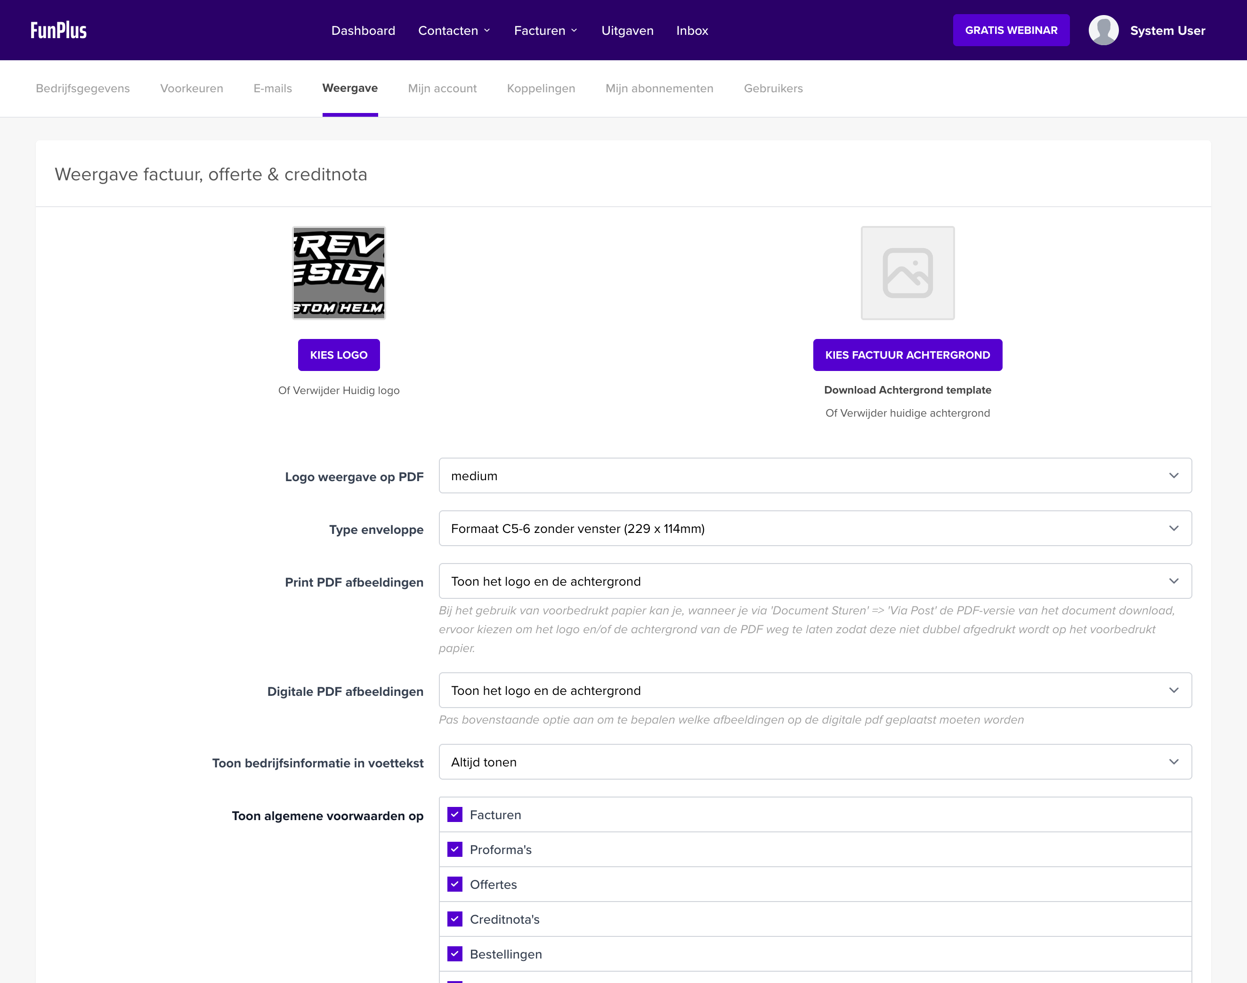Open Print PDF afbeeldingen dropdown
1247x983 pixels.
coord(815,581)
